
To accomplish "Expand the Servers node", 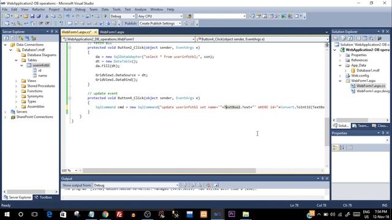I will (x=6, y=112).
